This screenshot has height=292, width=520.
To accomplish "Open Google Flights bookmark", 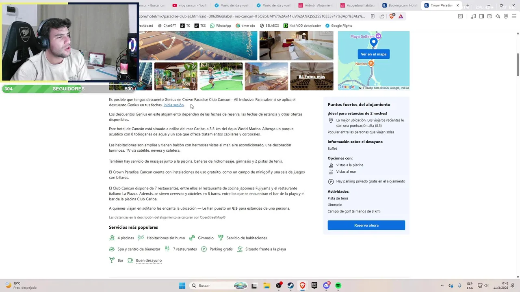I will [x=338, y=26].
